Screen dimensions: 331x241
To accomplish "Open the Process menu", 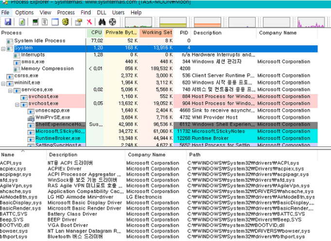I will pyautogui.click(x=66, y=13).
